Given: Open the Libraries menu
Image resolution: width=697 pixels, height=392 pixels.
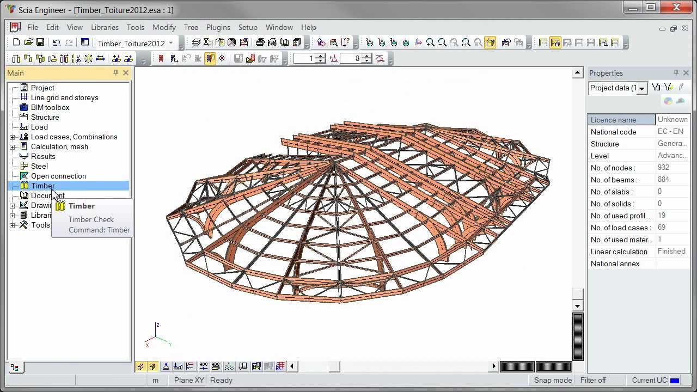Looking at the screenshot, I should (x=105, y=27).
